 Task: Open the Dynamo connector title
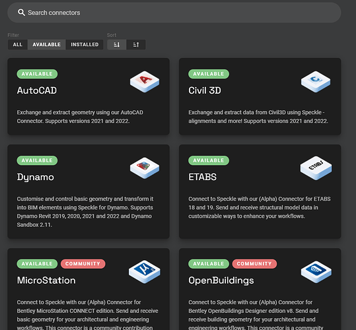pyautogui.click(x=36, y=178)
